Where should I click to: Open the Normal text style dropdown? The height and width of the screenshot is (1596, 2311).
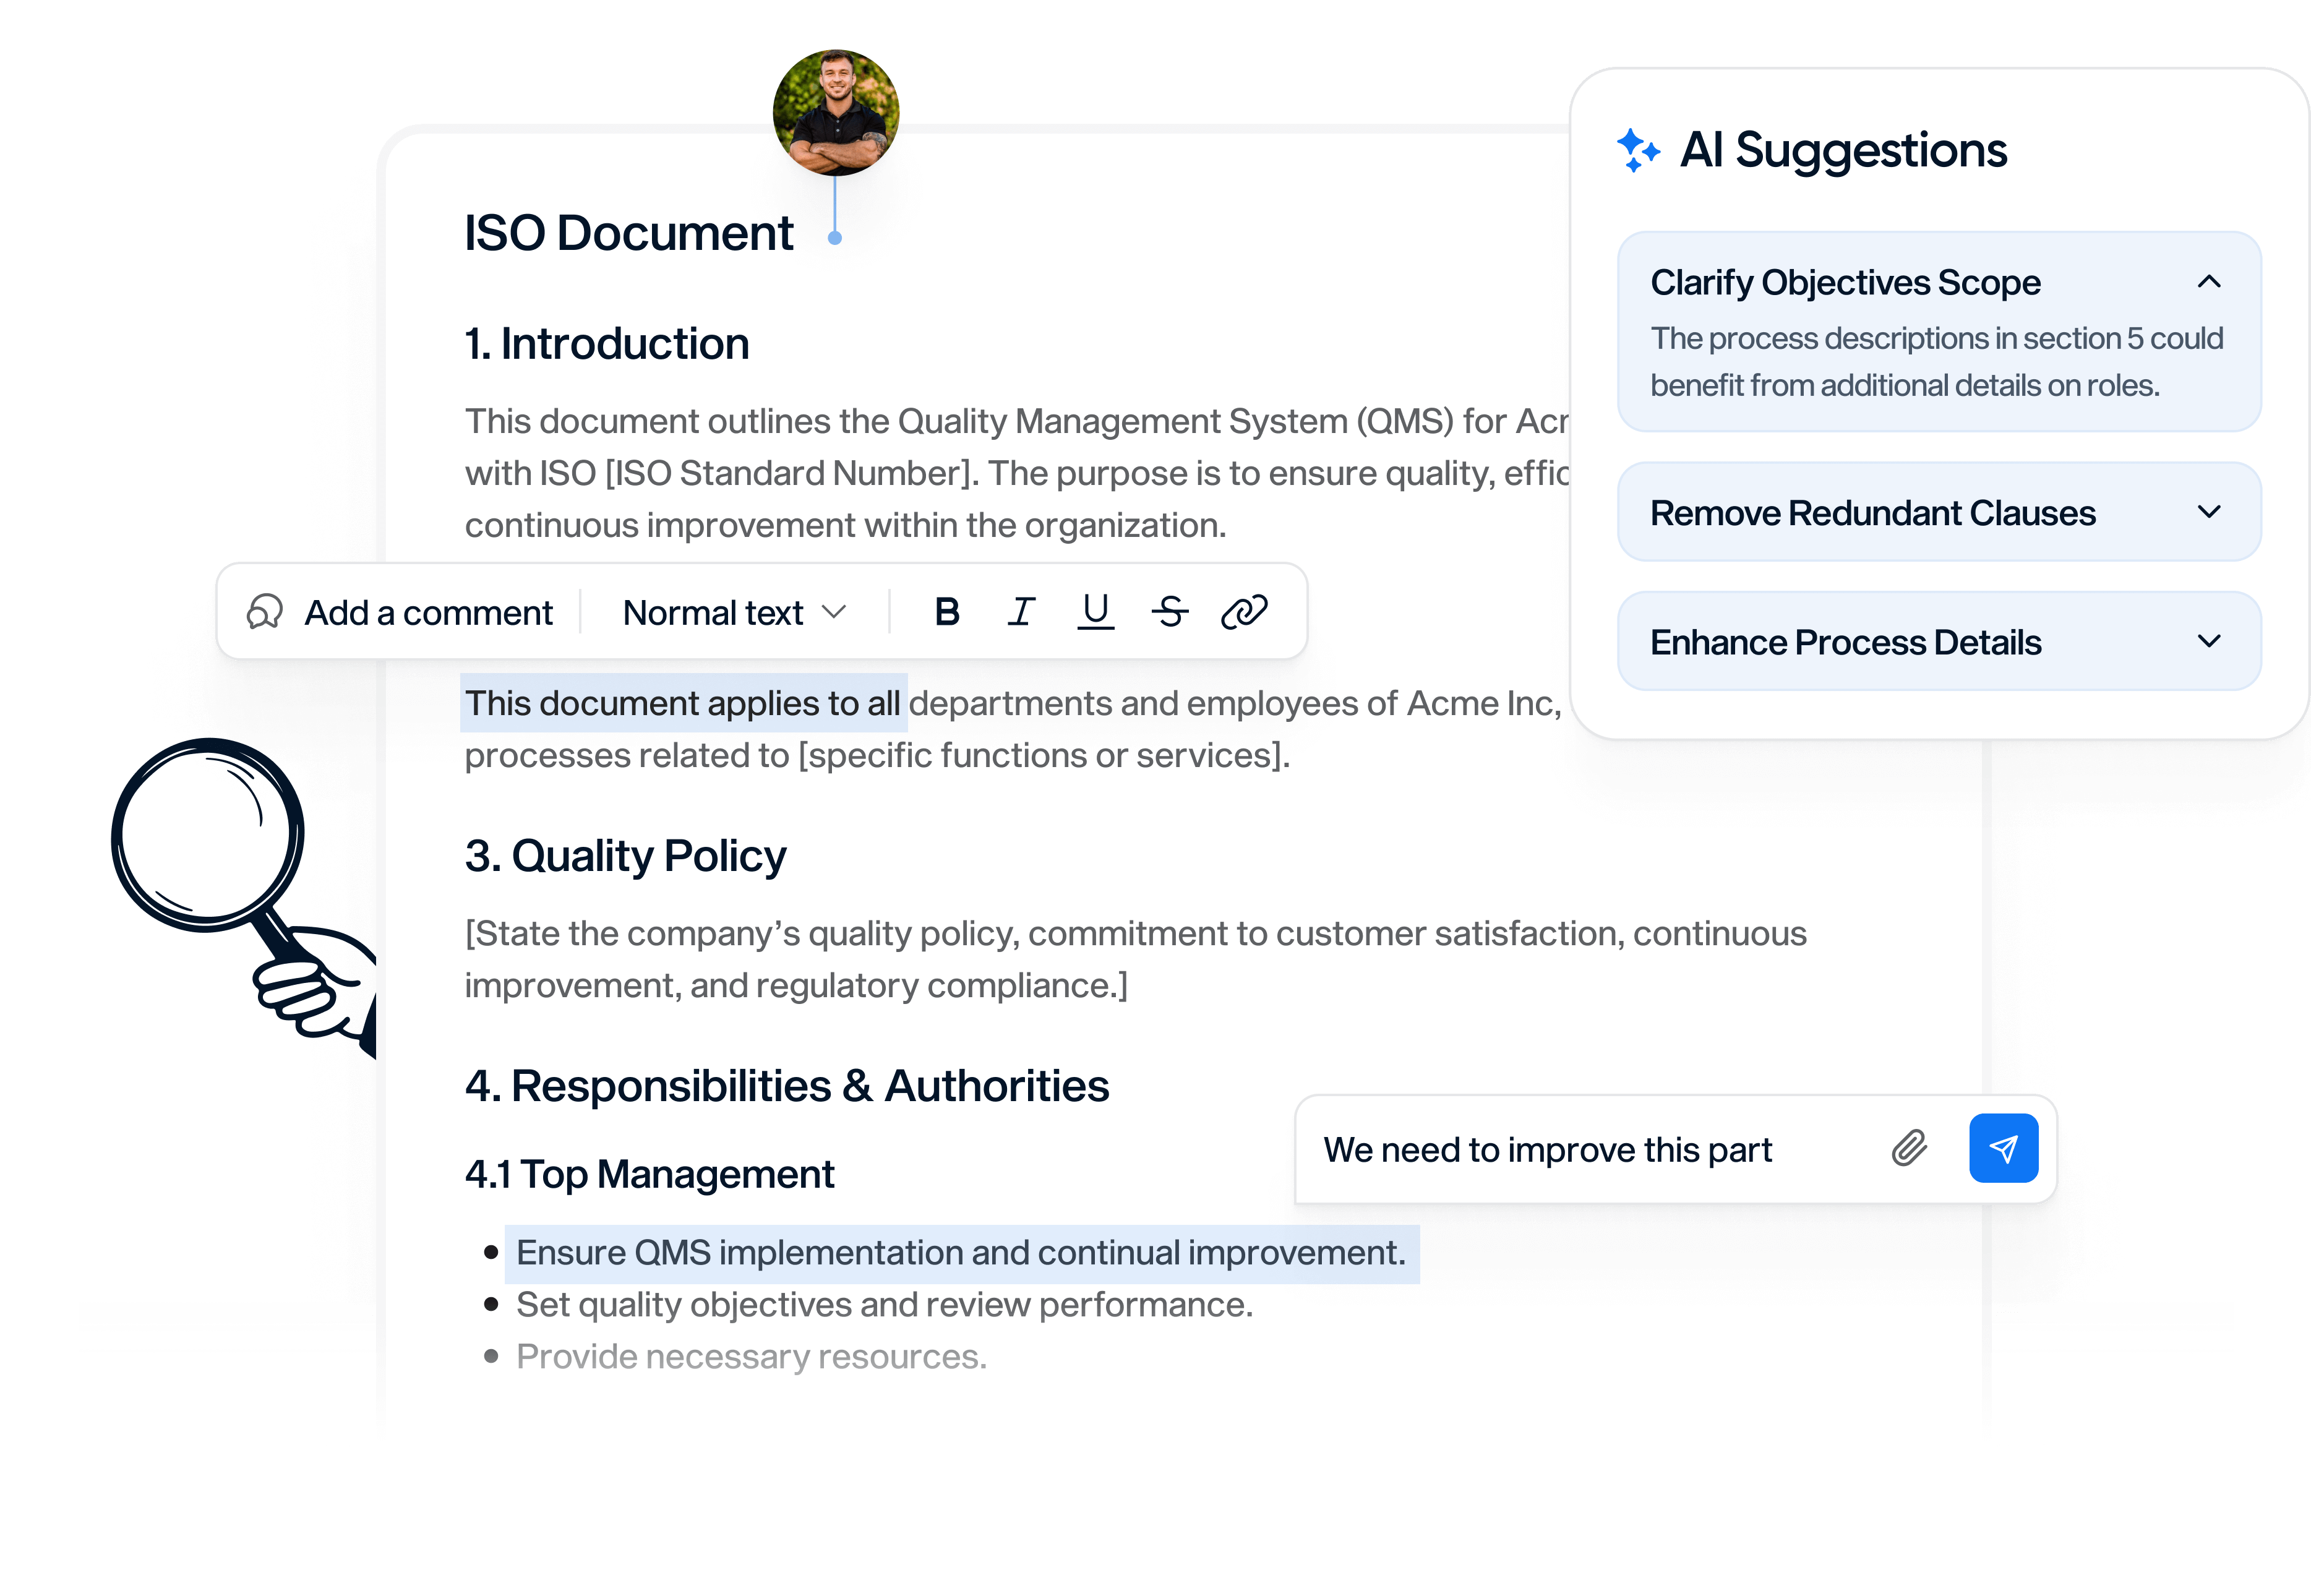click(x=734, y=612)
